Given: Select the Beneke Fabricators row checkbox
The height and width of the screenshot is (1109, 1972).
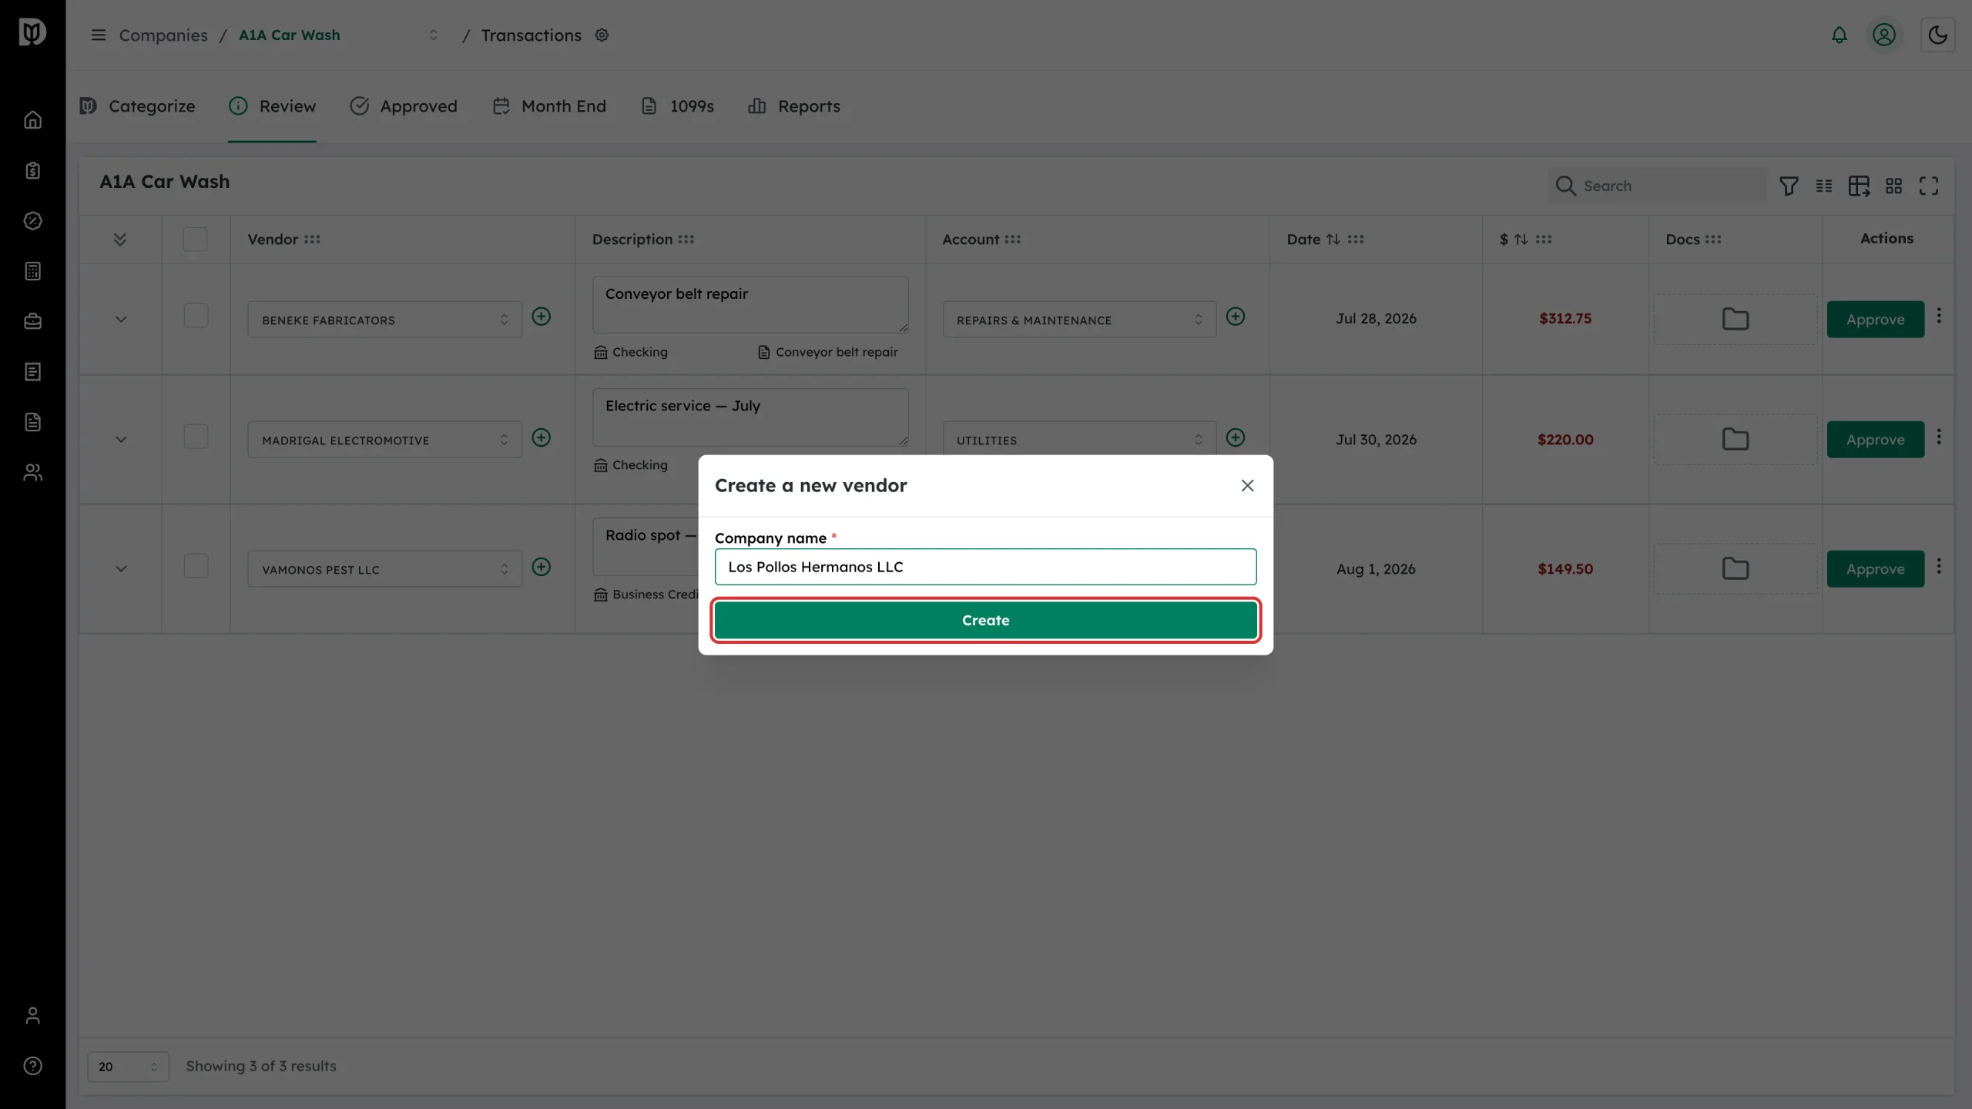Looking at the screenshot, I should 196,316.
